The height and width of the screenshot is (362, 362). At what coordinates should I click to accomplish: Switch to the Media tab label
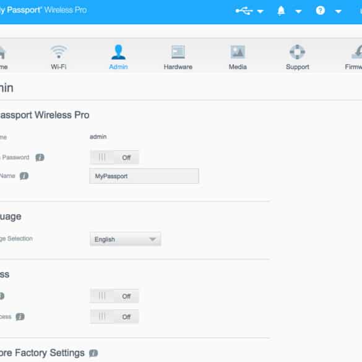coord(238,67)
